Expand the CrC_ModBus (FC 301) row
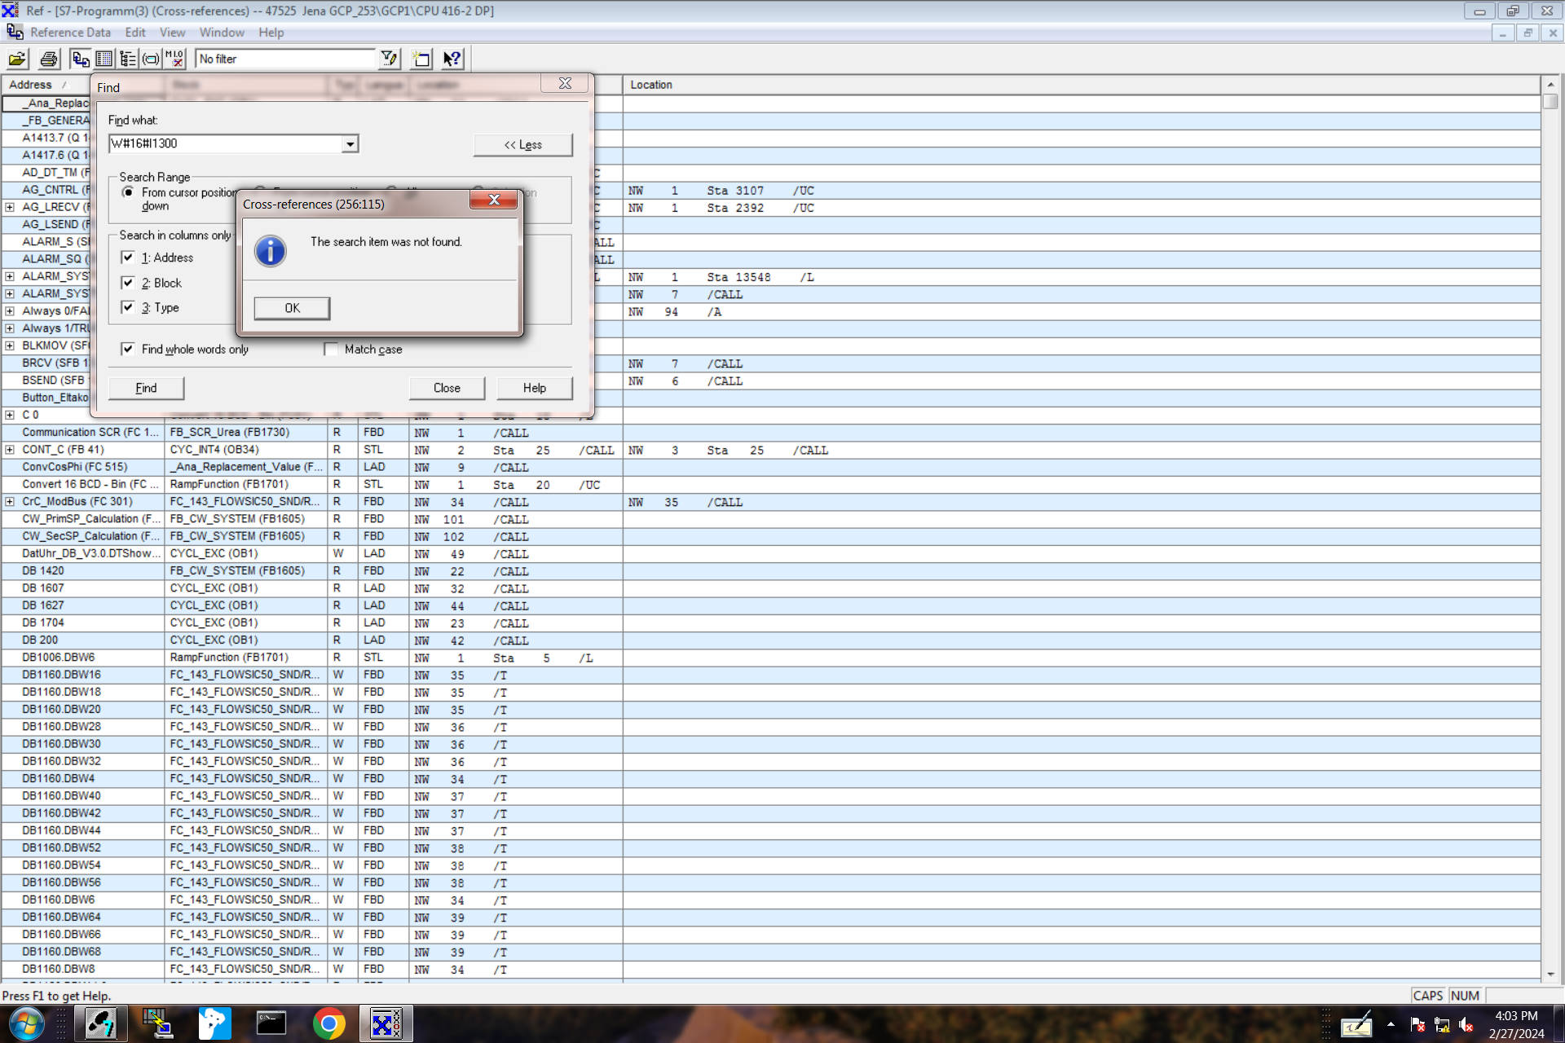Screen dimensions: 1565x1043 tap(10, 502)
